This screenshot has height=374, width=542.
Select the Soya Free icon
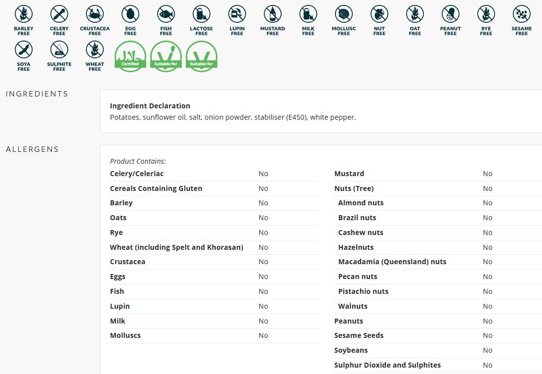click(24, 49)
